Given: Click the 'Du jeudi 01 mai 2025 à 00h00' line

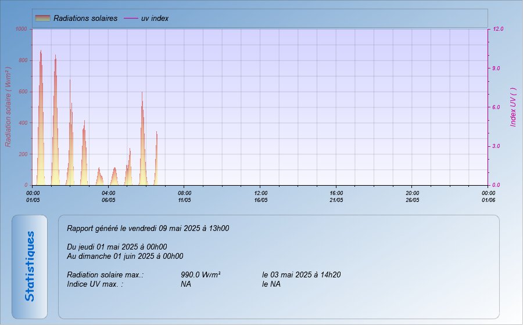Looking at the screenshot, I should 117,247.
